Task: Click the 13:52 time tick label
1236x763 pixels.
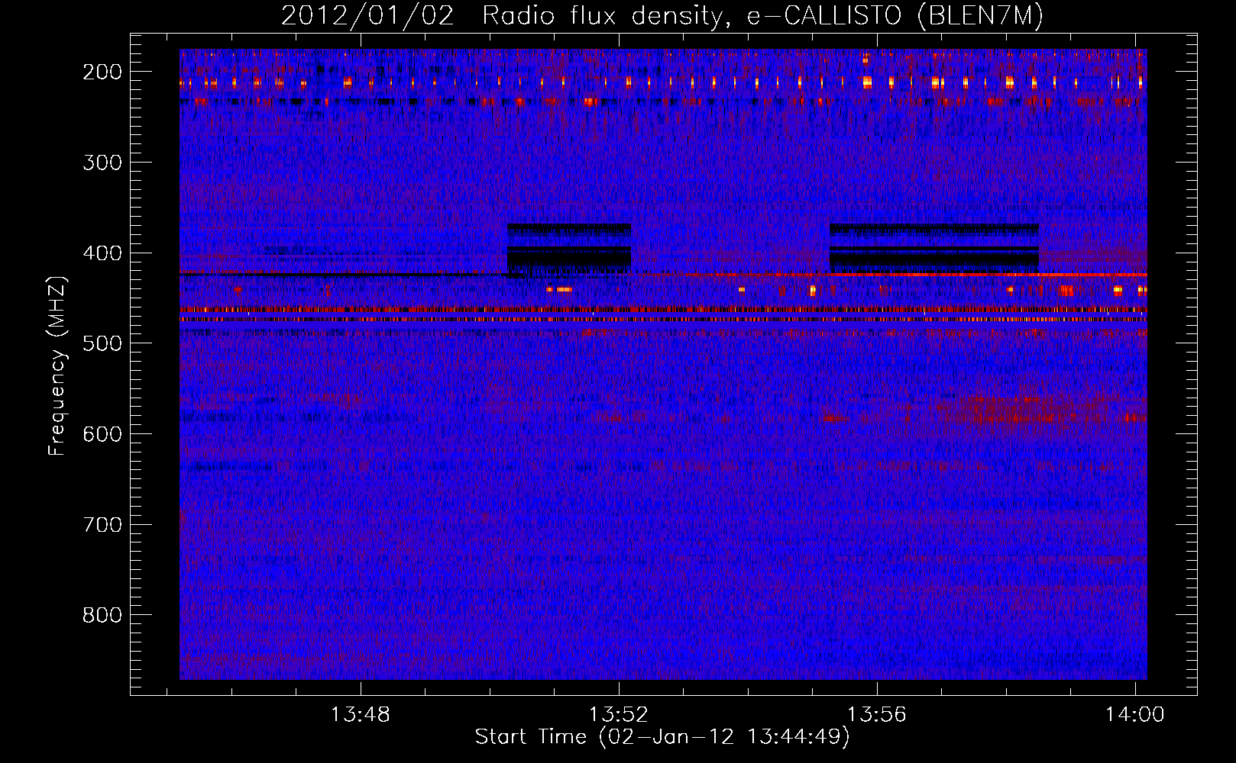Action: 619,714
